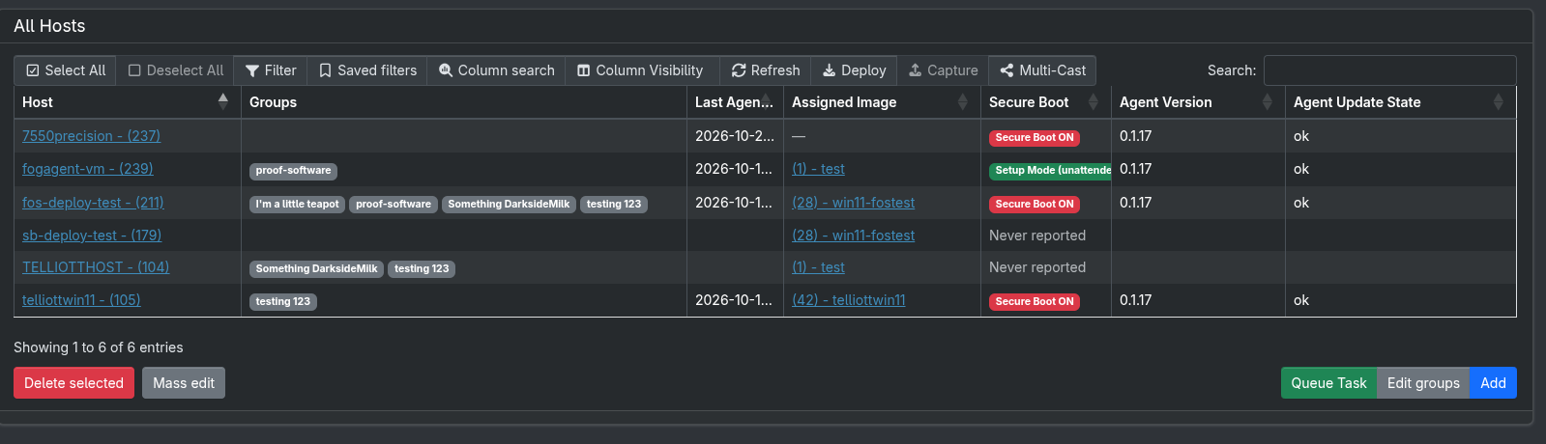Screen dimensions: 1546x444
Task: Click the Mass edit button
Action: click(184, 383)
